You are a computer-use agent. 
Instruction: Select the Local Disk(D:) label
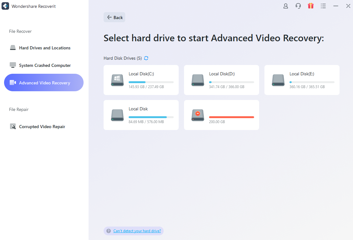[222, 74]
